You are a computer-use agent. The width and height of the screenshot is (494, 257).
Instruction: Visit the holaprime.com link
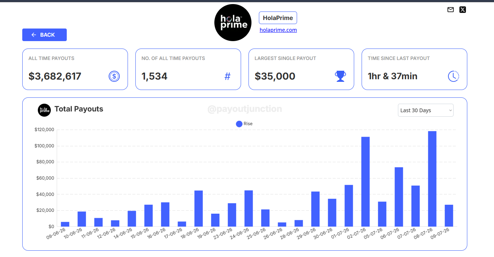click(278, 30)
